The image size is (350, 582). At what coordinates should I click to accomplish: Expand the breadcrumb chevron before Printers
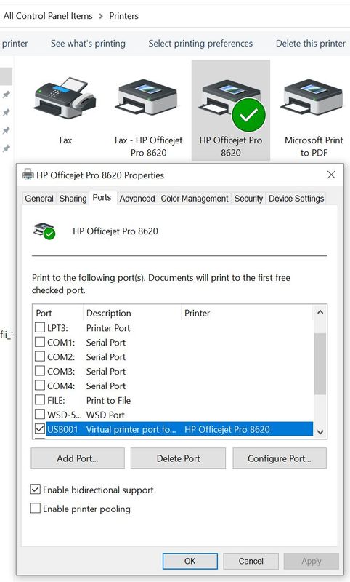101,16
